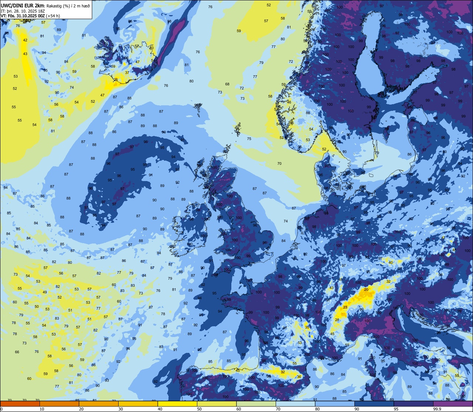Click the '10' label under the color scale
The width and height of the screenshot is (473, 412).
click(x=42, y=409)
